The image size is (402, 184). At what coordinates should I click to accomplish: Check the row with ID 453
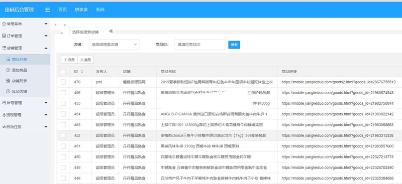pyautogui.click(x=63, y=125)
